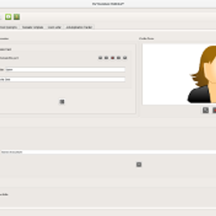
Task: Click the dark green toolbar icon beside it
Action: pos(17,17)
